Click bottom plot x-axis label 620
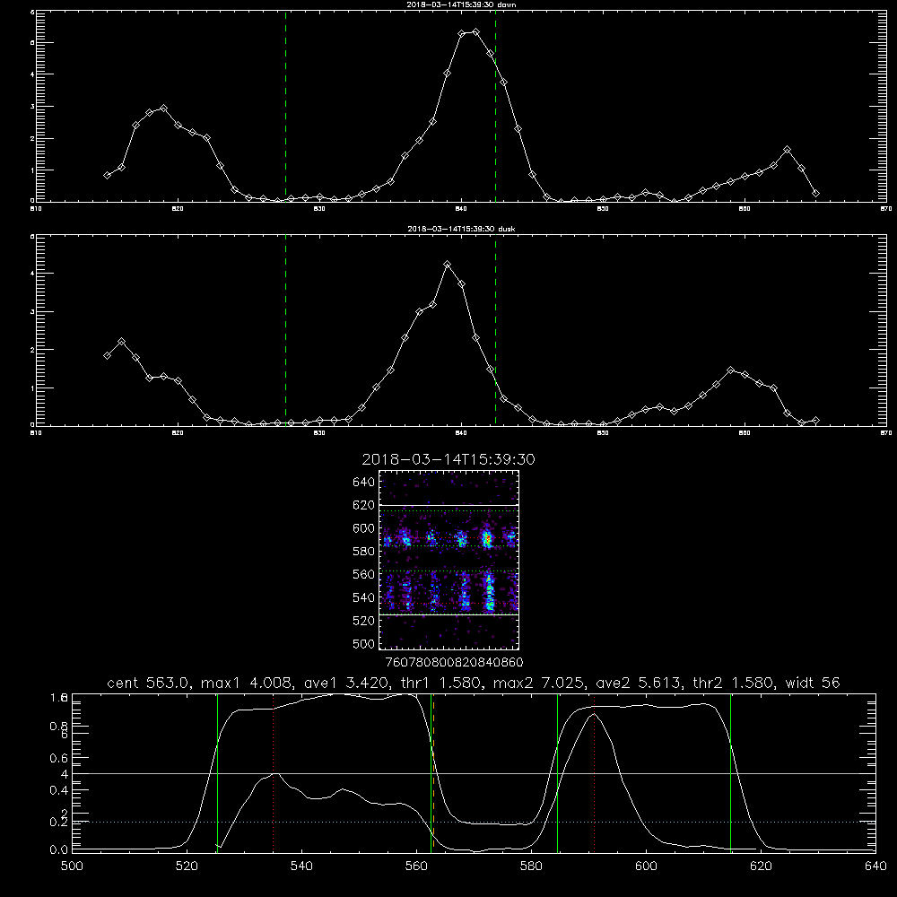The height and width of the screenshot is (897, 897). (x=761, y=867)
